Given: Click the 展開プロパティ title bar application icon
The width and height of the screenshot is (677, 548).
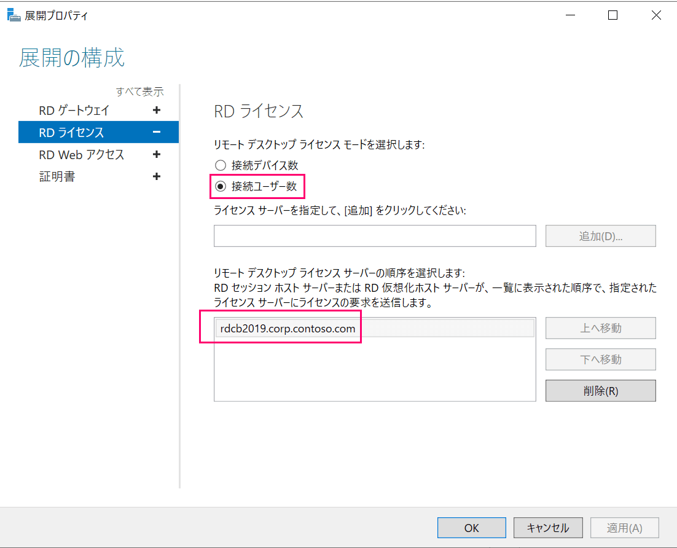Looking at the screenshot, I should (x=14, y=14).
